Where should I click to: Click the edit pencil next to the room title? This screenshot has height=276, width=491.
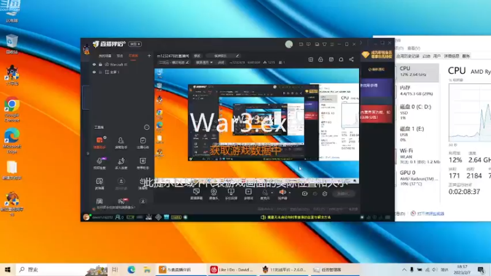[x=238, y=56]
